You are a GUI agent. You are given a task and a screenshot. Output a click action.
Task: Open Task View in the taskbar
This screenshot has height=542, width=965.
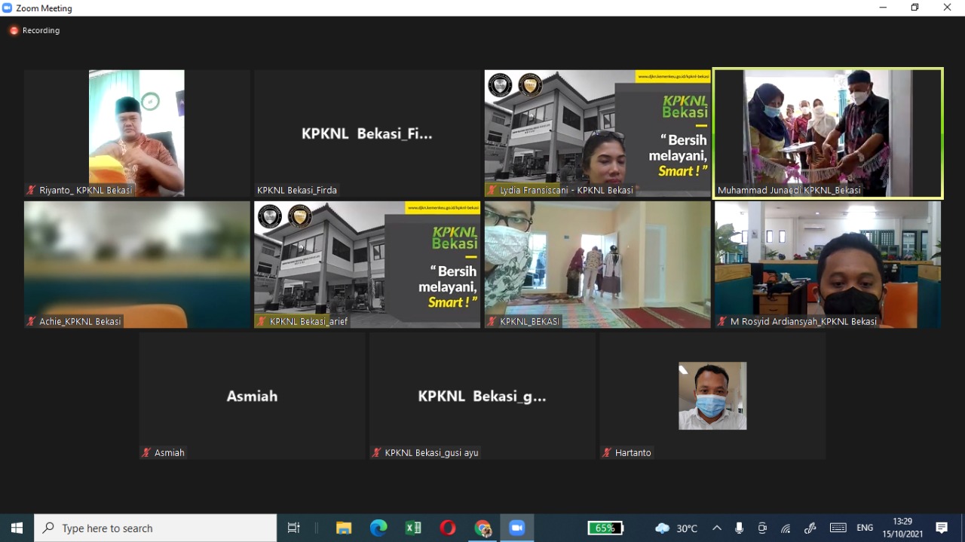coord(294,528)
